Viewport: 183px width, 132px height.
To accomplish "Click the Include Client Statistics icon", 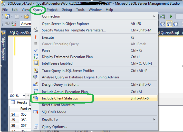I will click(x=36, y=98).
